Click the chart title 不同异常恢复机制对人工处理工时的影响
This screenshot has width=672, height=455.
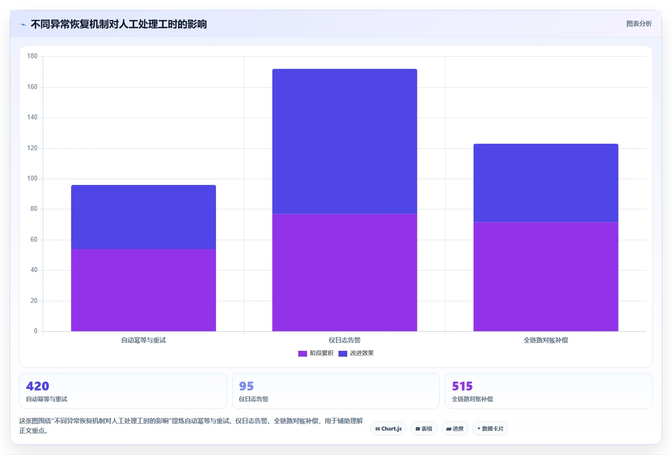click(119, 24)
